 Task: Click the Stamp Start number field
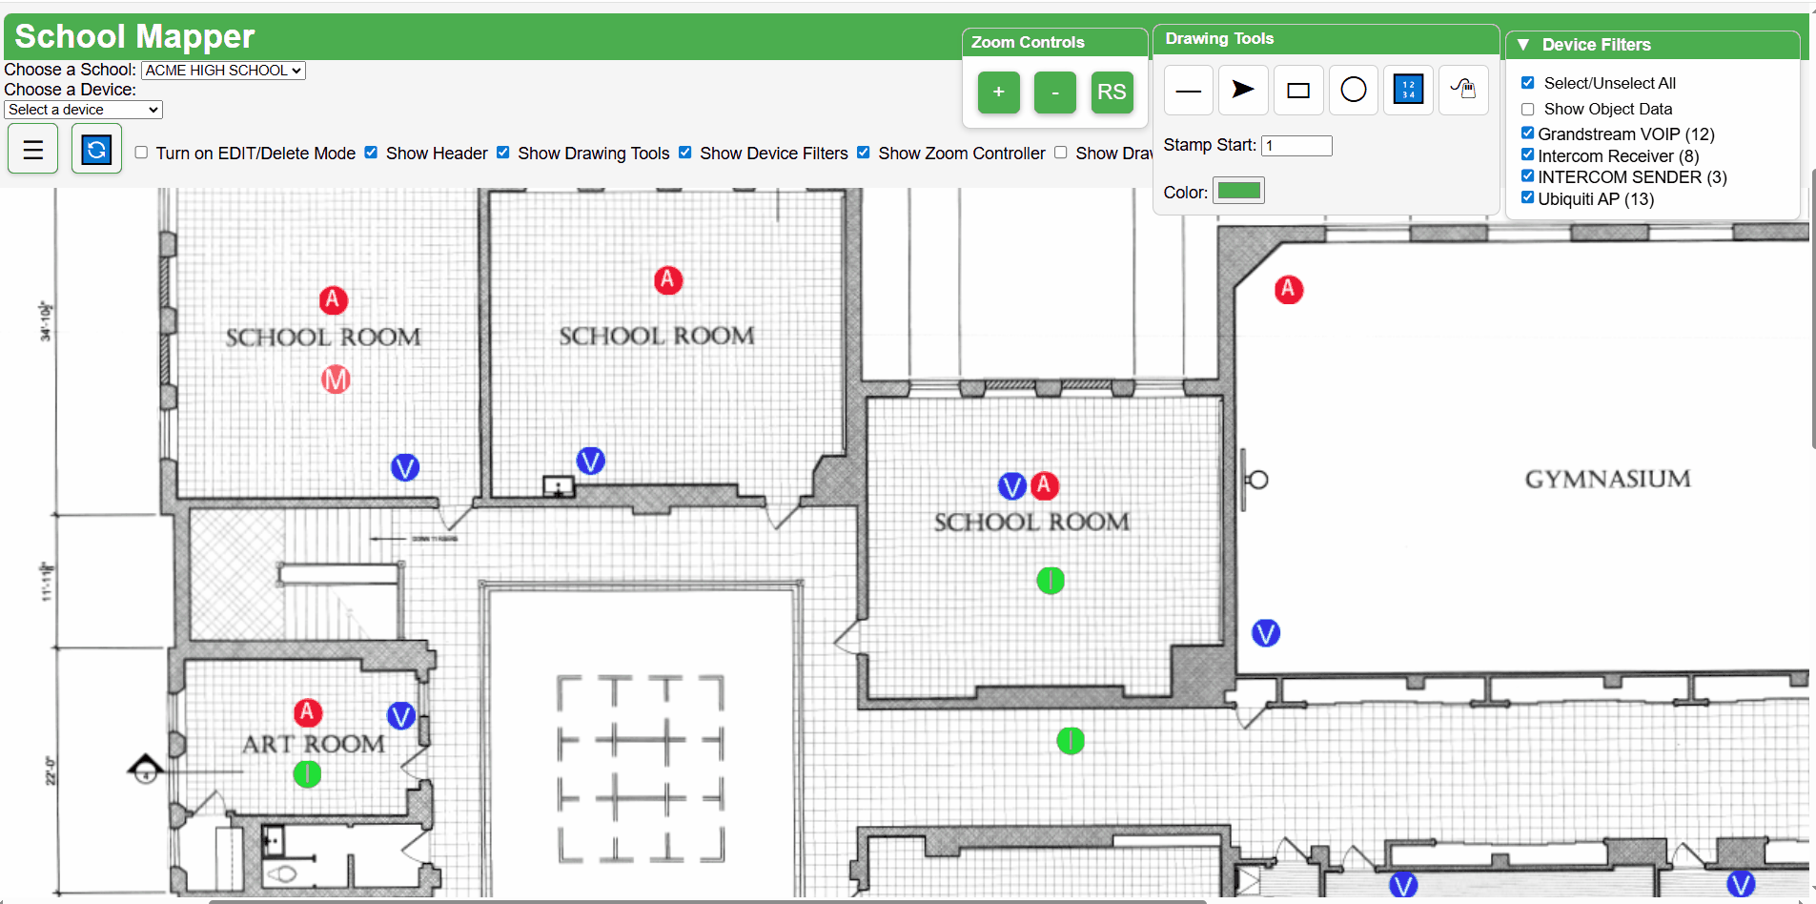click(x=1296, y=146)
